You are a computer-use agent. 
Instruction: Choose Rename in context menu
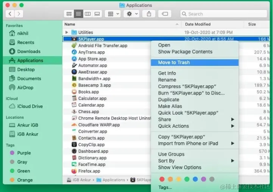[x=195, y=80]
